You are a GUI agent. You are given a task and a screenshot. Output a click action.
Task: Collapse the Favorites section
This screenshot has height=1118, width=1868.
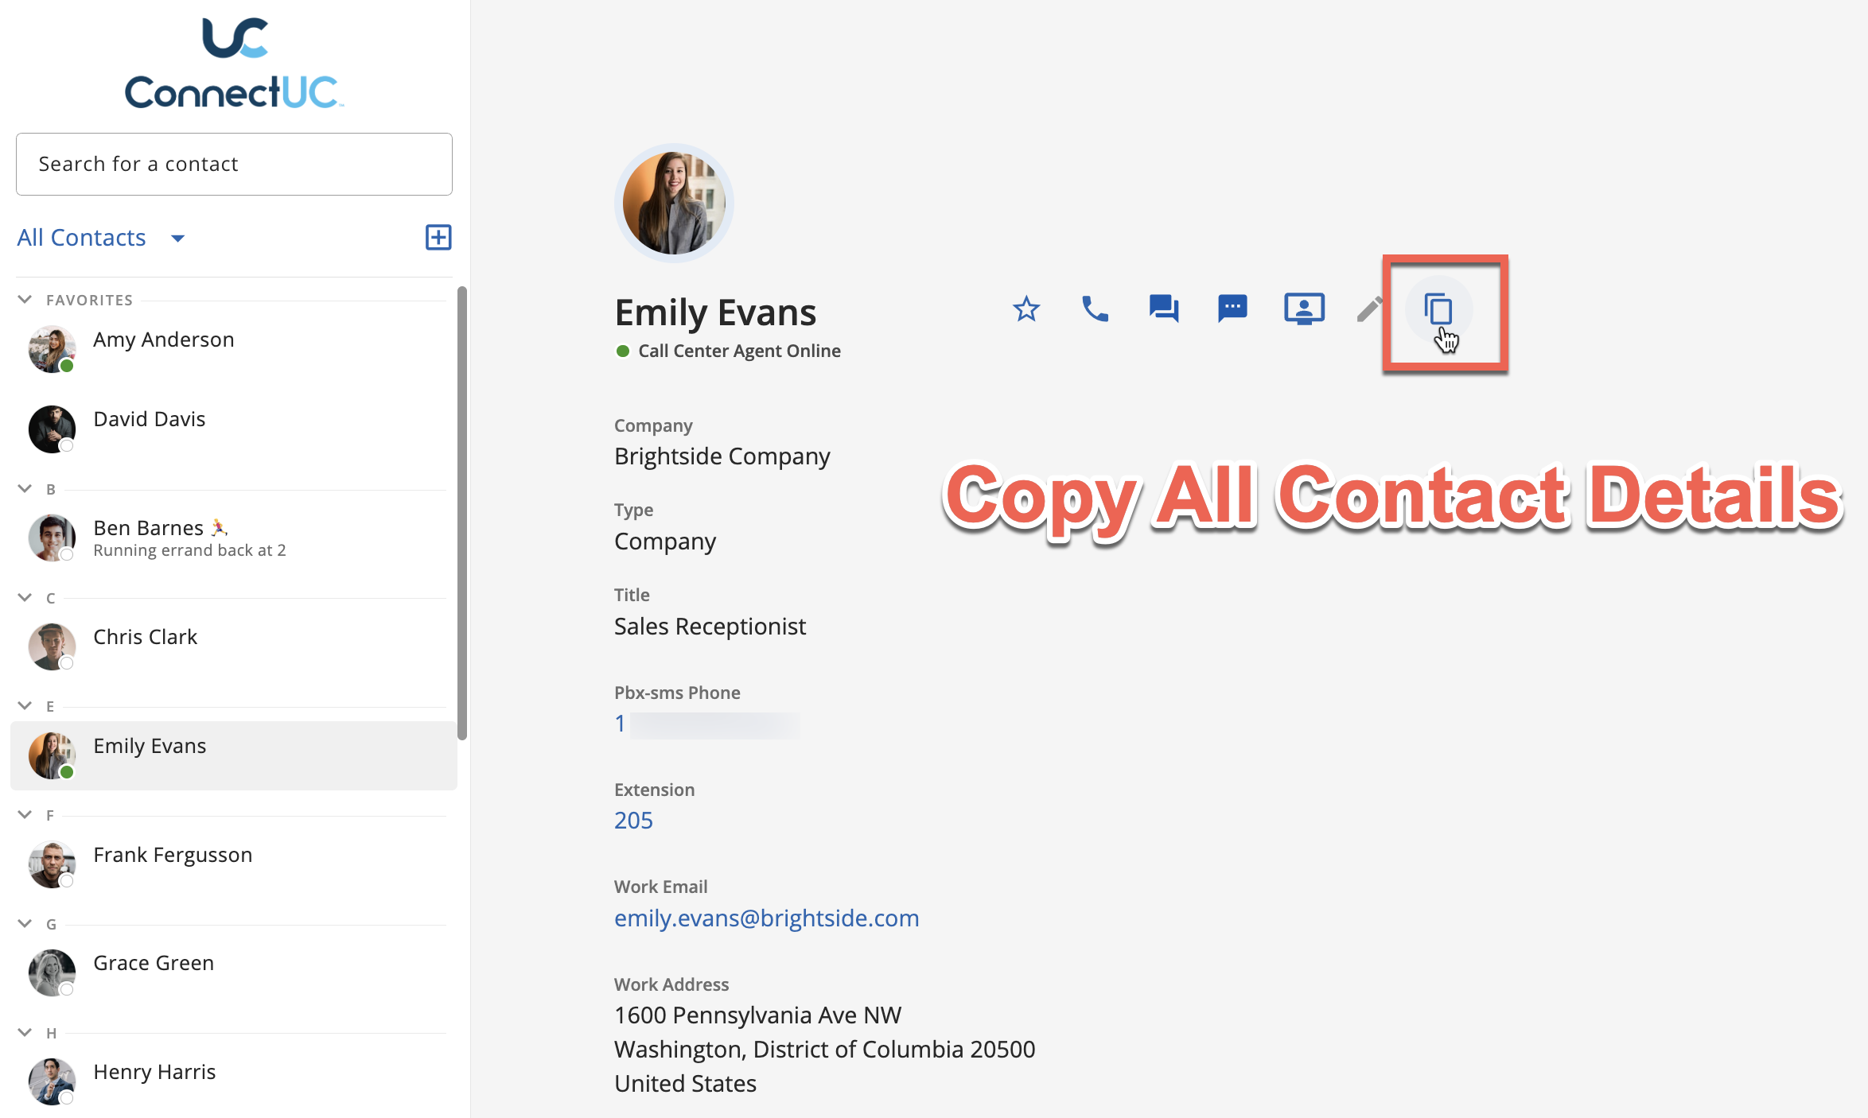(x=25, y=300)
